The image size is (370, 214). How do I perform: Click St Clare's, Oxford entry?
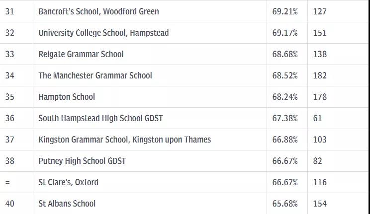pyautogui.click(x=69, y=182)
